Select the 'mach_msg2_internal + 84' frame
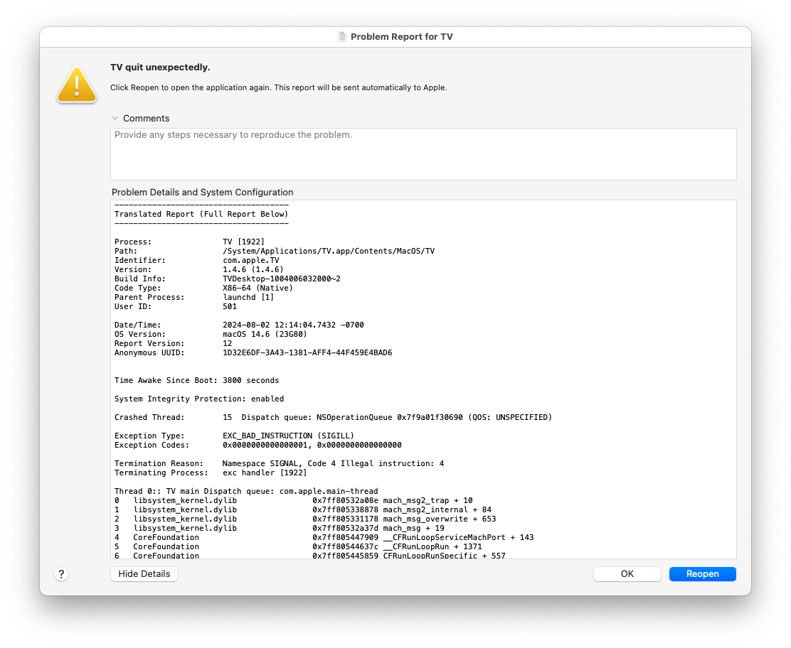791x648 pixels. pos(303,510)
